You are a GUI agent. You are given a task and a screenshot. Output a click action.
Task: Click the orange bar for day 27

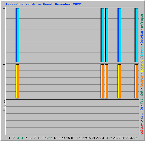(120, 81)
